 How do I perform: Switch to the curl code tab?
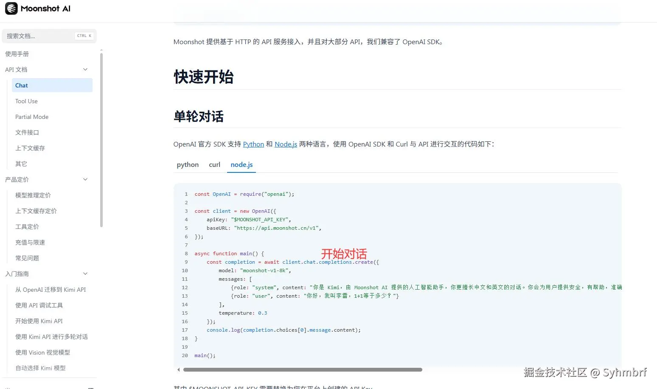pos(214,165)
